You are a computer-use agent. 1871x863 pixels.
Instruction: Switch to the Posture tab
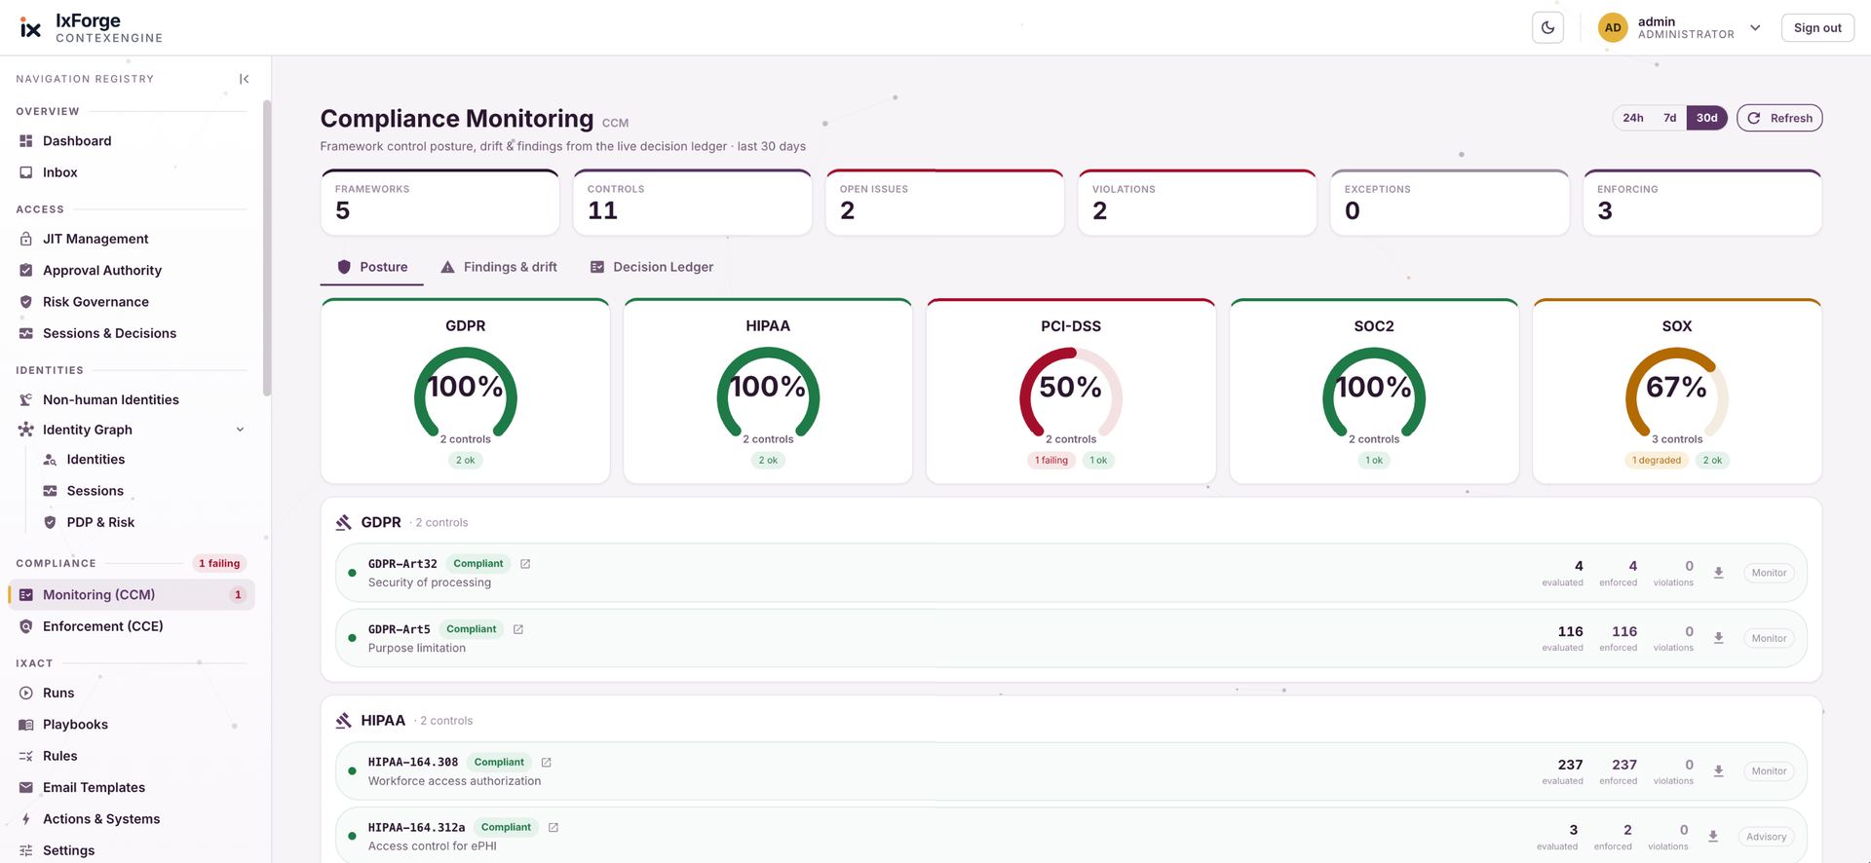point(372,267)
